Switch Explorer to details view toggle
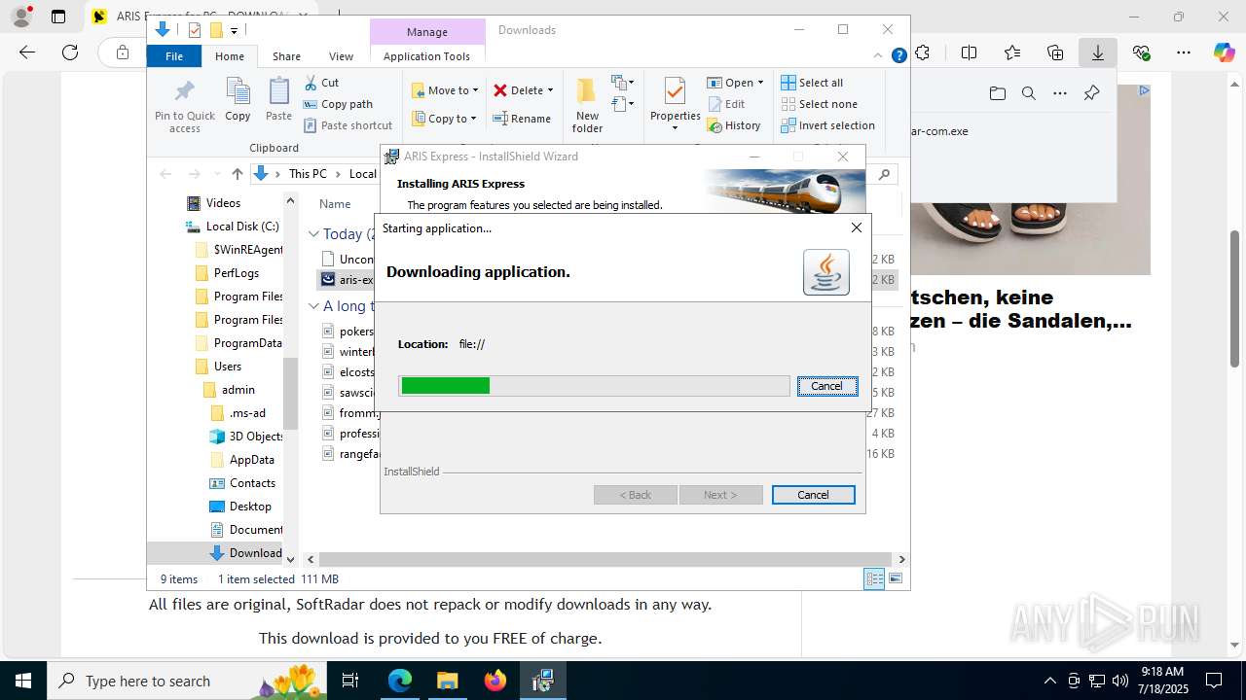This screenshot has width=1246, height=700. click(874, 579)
